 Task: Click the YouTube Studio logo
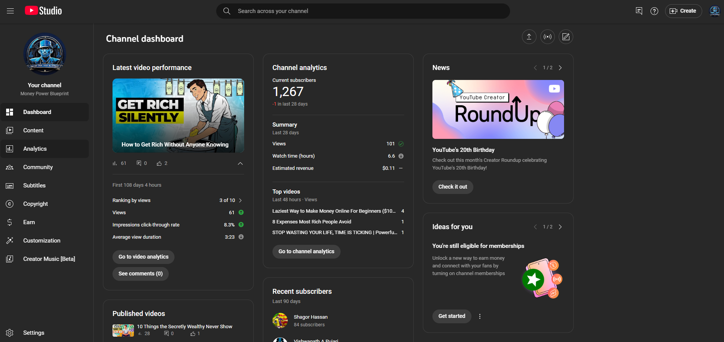[x=43, y=11]
